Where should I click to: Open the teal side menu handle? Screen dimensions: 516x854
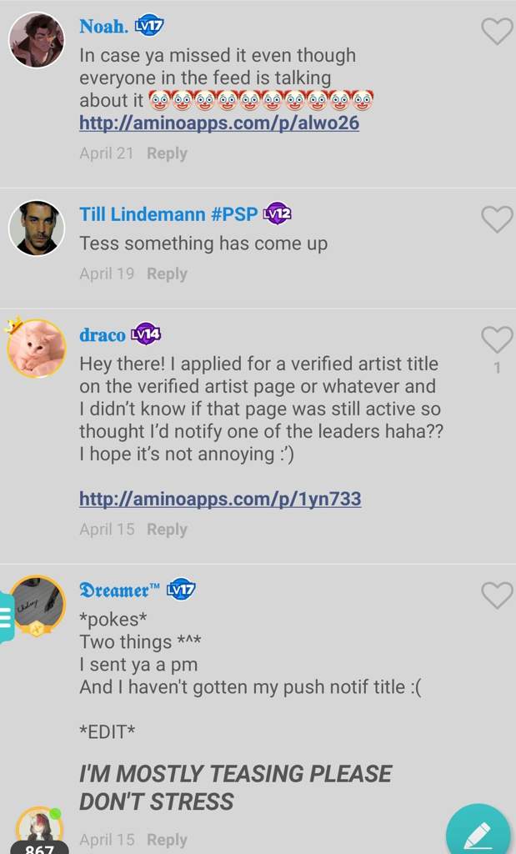pos(7,618)
